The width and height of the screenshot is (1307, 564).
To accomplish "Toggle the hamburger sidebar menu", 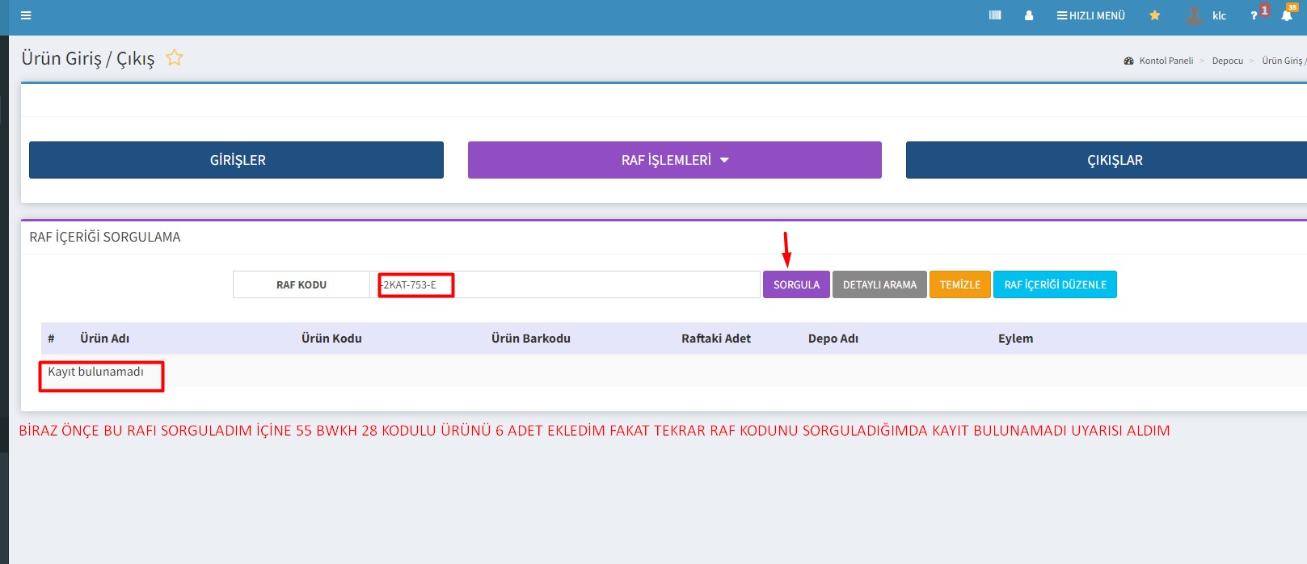I will pos(26,15).
